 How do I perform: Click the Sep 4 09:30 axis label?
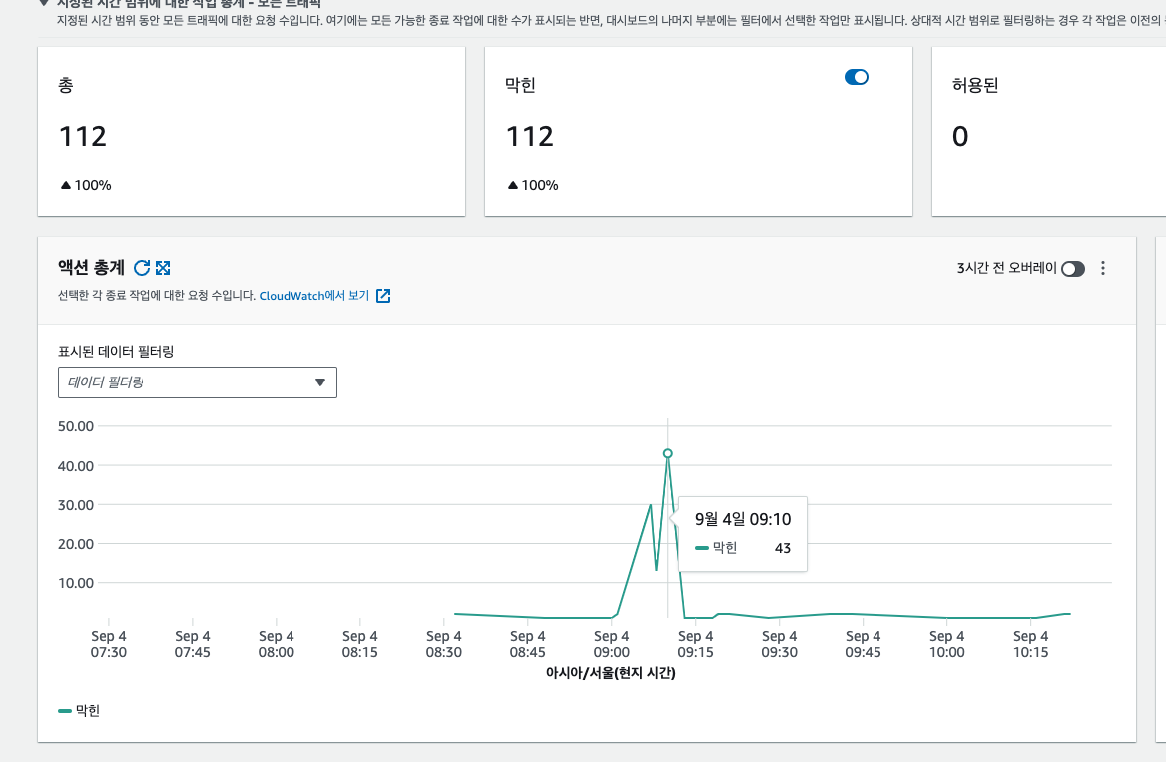click(779, 644)
